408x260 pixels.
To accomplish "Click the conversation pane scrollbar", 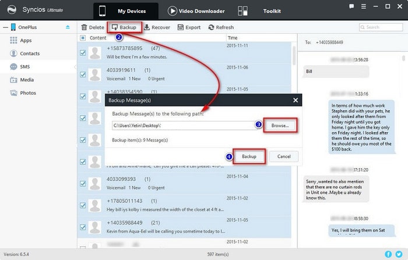I will click(403, 58).
